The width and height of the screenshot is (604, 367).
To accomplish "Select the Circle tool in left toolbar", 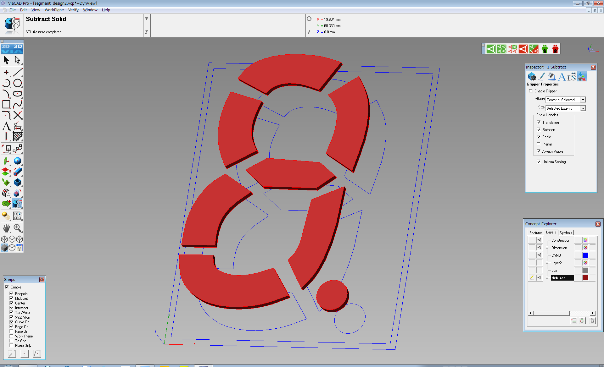I will pos(18,83).
